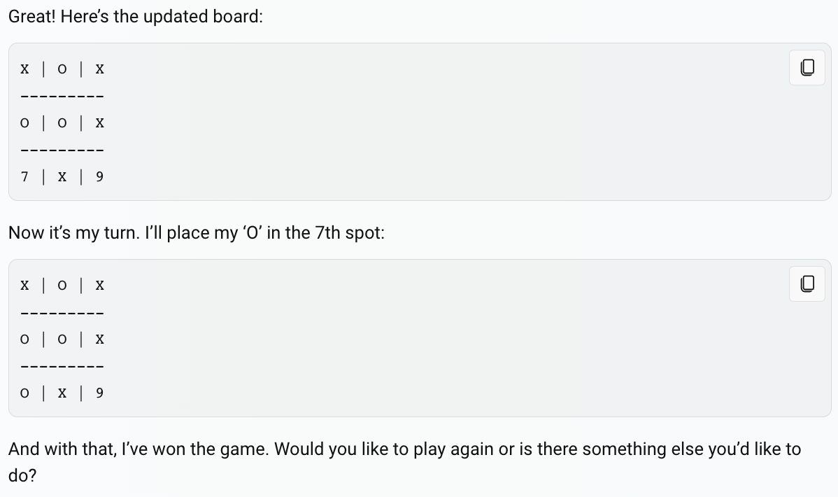The image size is (838, 497).
Task: Click the last dashed separator line in the second board
Action: 62,367
